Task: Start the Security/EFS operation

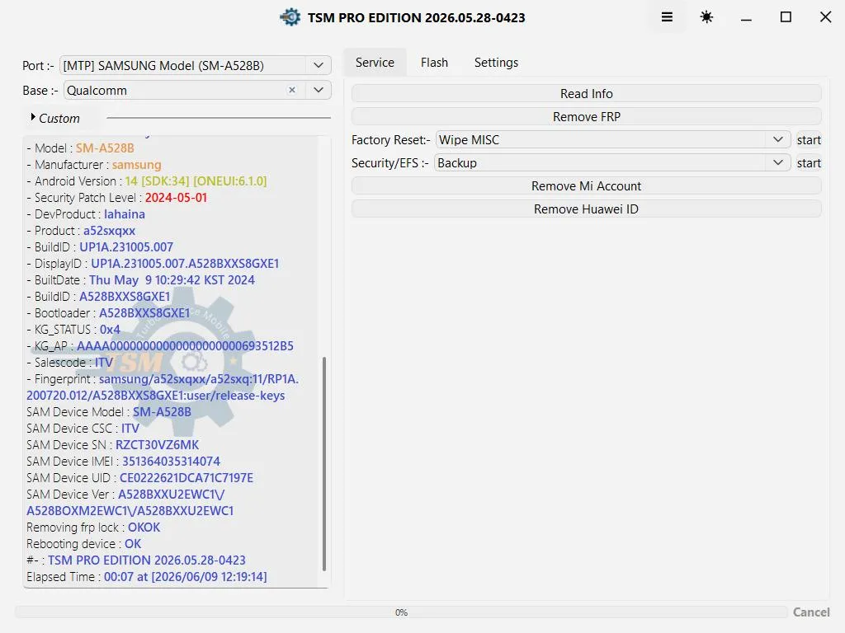Action: point(809,163)
